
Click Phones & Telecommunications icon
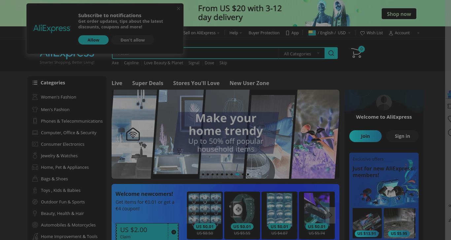pyautogui.click(x=35, y=121)
